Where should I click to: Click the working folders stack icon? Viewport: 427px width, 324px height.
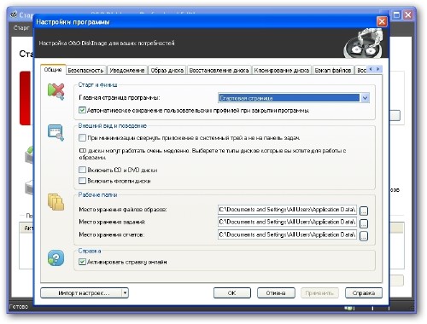tap(56, 202)
